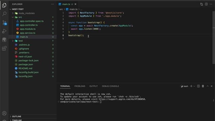This screenshot has width=215, height=121.
Task: Click app.listen(3000) on line 6
Action: click(89, 29)
